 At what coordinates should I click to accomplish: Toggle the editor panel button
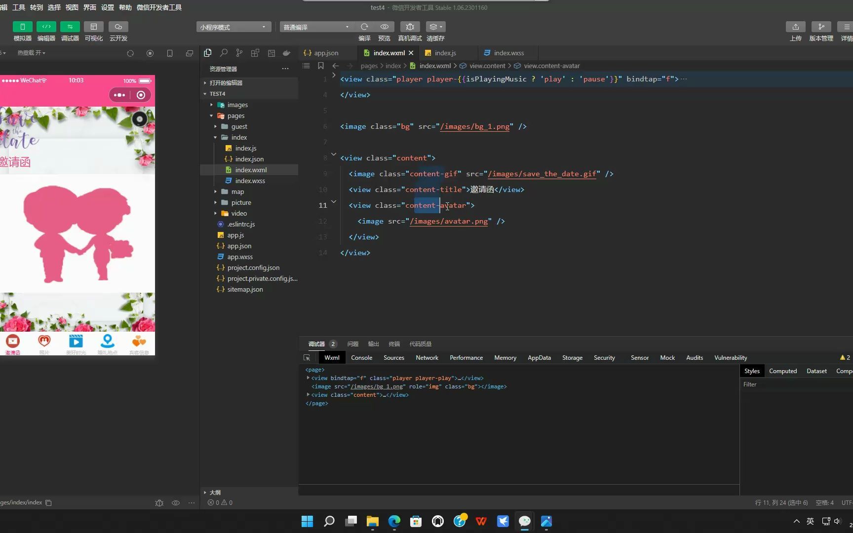46,27
